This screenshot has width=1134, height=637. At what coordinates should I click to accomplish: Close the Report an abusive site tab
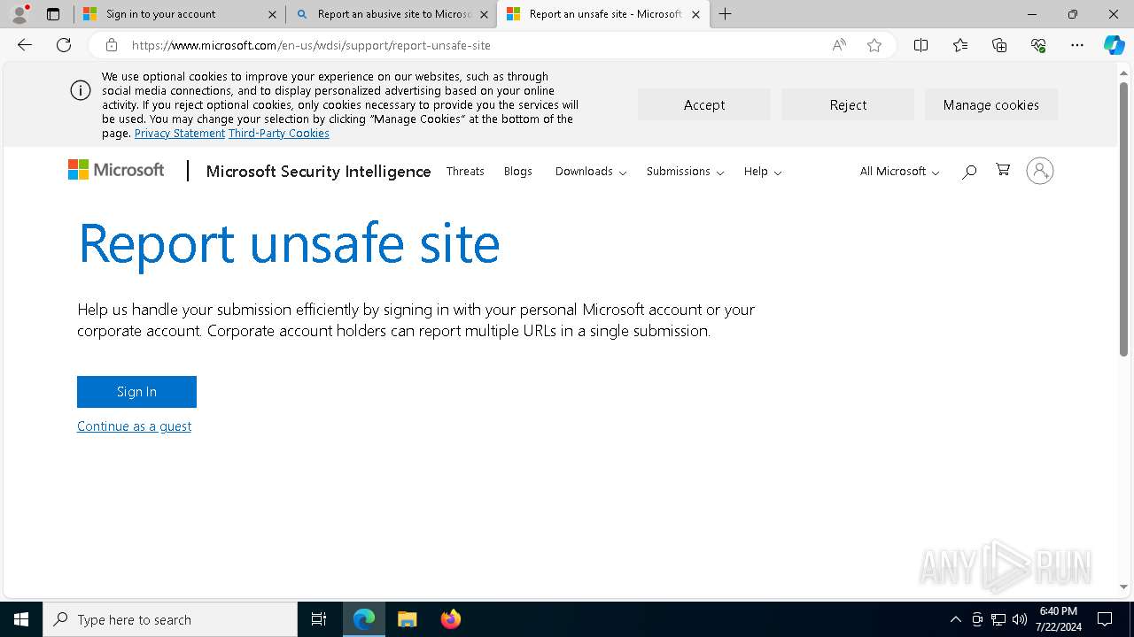pyautogui.click(x=484, y=14)
